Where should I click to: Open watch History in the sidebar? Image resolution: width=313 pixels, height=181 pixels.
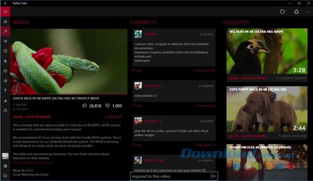click(x=5, y=51)
